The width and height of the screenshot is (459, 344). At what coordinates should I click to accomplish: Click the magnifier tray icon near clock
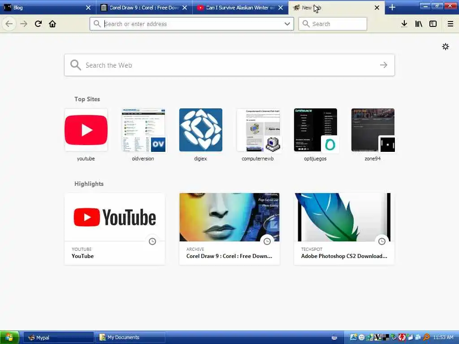pyautogui.click(x=427, y=338)
